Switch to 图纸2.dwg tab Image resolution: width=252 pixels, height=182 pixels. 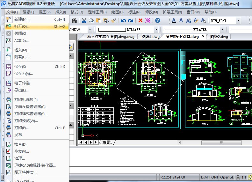[219, 37]
